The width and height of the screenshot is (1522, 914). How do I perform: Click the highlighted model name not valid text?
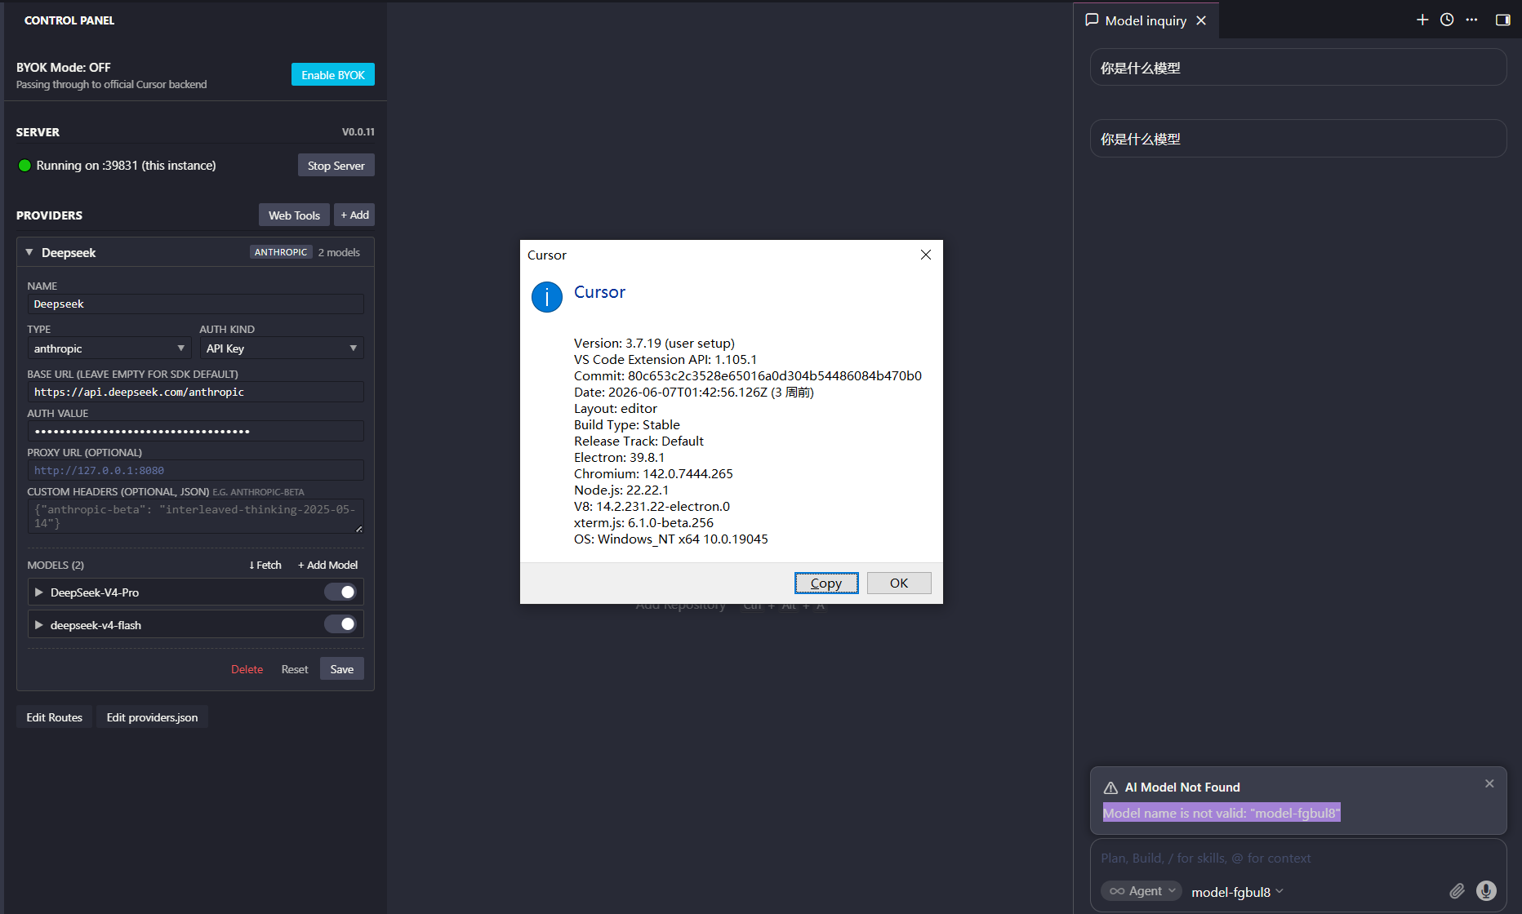coord(1222,813)
